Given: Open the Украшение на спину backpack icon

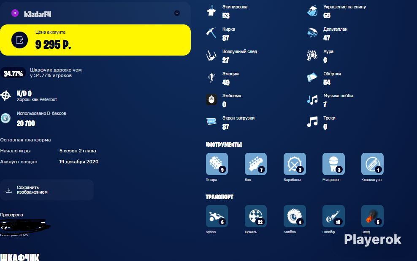Looking at the screenshot, I should pos(312,11).
